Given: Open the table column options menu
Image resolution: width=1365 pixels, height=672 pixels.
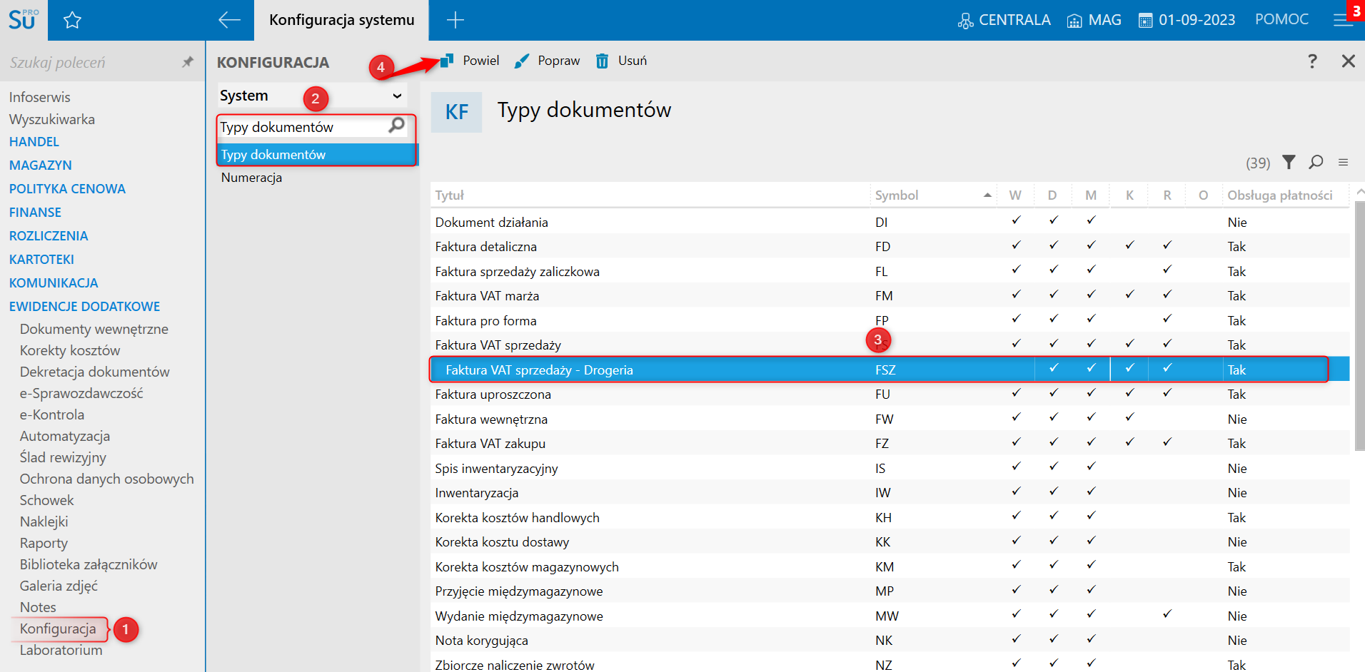Looking at the screenshot, I should [x=1343, y=163].
